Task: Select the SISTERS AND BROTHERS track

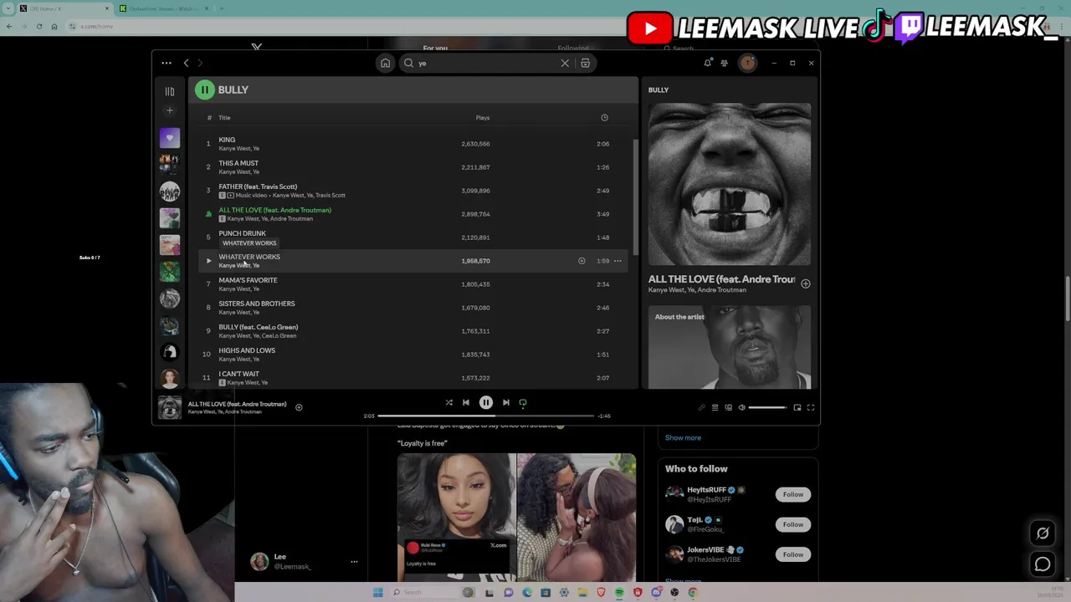Action: 257,304
